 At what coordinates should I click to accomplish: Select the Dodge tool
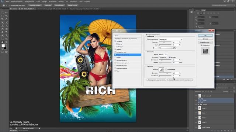(6, 32)
